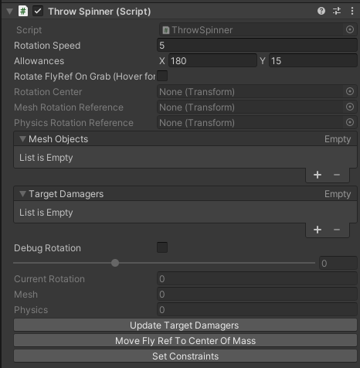Open the component presets slider icon
Image resolution: width=360 pixels, height=368 pixels.
[337, 11]
